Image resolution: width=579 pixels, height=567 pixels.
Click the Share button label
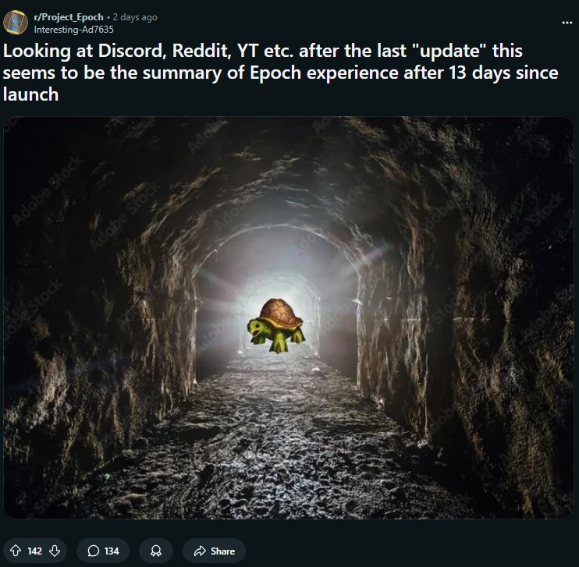pyautogui.click(x=222, y=551)
